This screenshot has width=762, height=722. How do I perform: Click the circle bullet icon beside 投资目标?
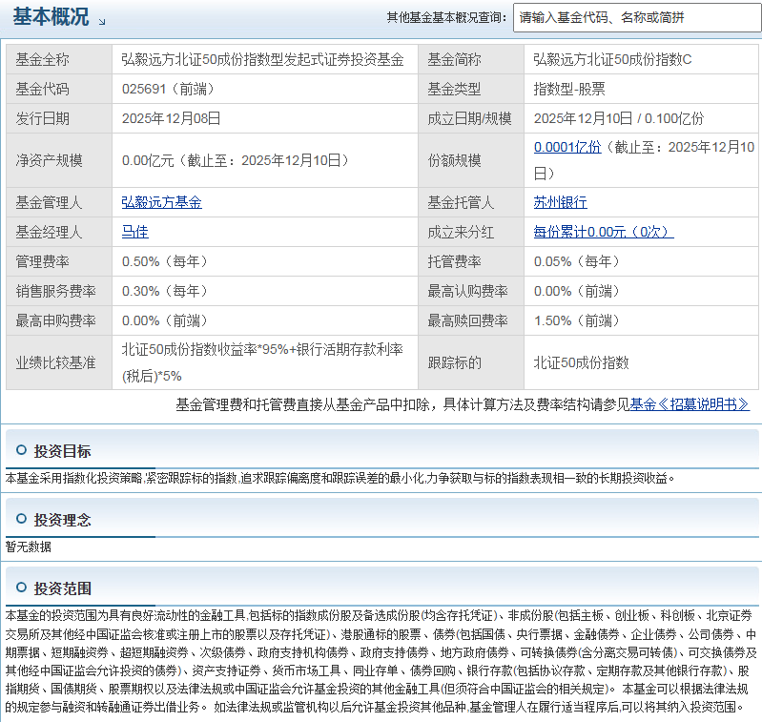[21, 450]
